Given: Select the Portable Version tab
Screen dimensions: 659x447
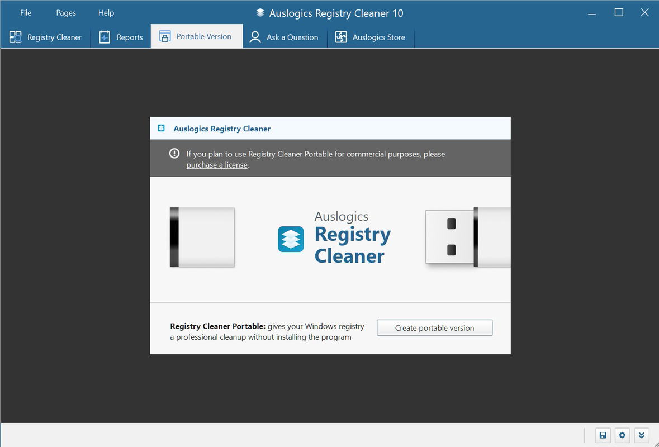Looking at the screenshot, I should point(197,36).
